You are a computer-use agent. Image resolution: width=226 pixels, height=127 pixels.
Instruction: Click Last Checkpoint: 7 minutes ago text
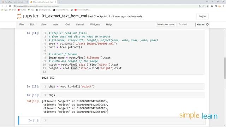(x=107, y=17)
